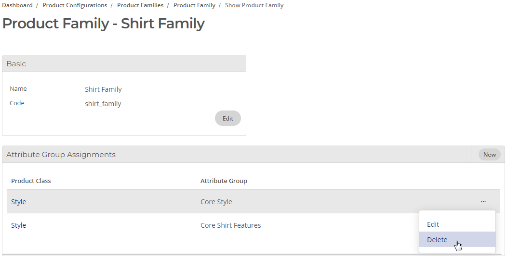Select the Core Style attribute group cell
The width and height of the screenshot is (507, 258).
pos(216,202)
